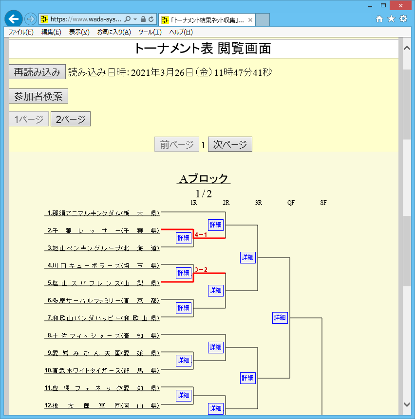Open the 表示(V) menu
This screenshot has height=419, width=415.
(x=79, y=32)
